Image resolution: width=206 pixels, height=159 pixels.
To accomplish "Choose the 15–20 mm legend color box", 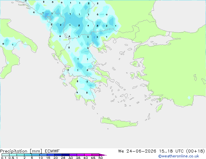I will [x=50, y=155].
